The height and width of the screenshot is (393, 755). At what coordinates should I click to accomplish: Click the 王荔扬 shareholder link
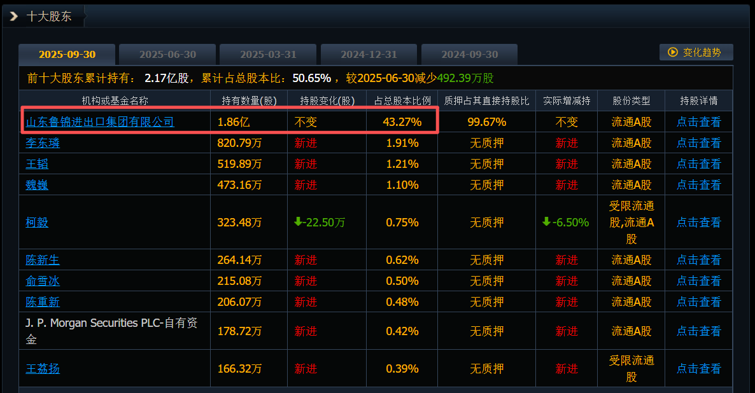[43, 369]
